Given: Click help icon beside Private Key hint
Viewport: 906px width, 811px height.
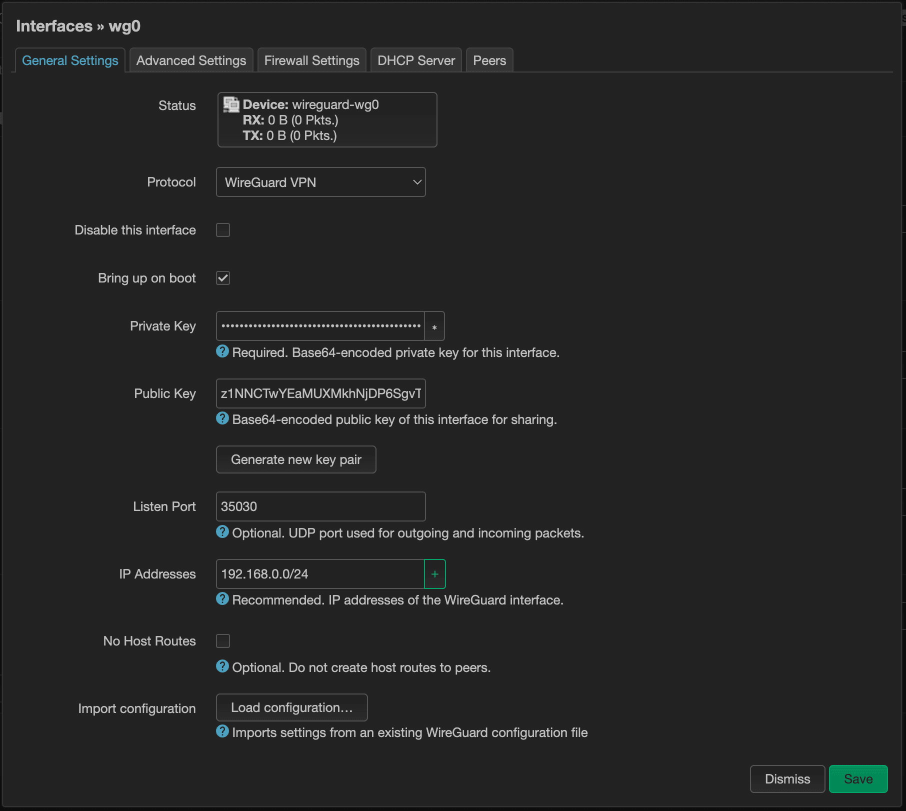Looking at the screenshot, I should click(x=222, y=351).
